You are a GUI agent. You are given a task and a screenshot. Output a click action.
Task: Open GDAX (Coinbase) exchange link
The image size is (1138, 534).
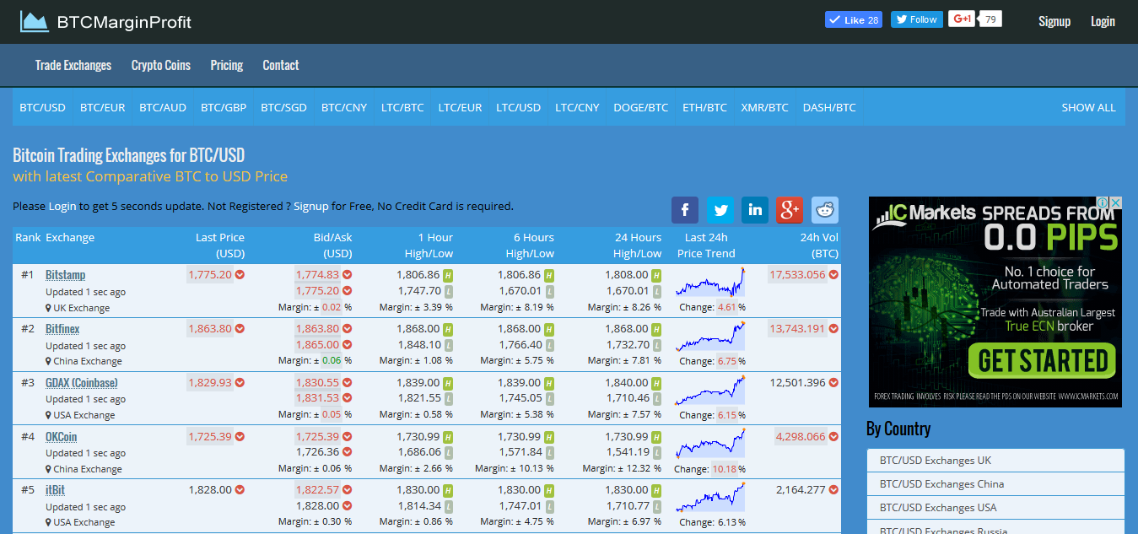[x=82, y=383]
